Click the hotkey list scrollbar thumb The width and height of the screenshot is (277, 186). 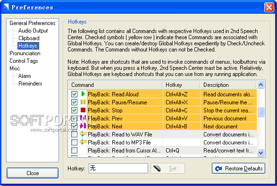261,112
